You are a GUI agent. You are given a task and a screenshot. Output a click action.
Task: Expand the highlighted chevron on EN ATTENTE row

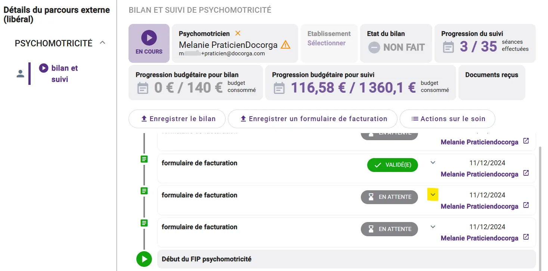[x=433, y=195]
